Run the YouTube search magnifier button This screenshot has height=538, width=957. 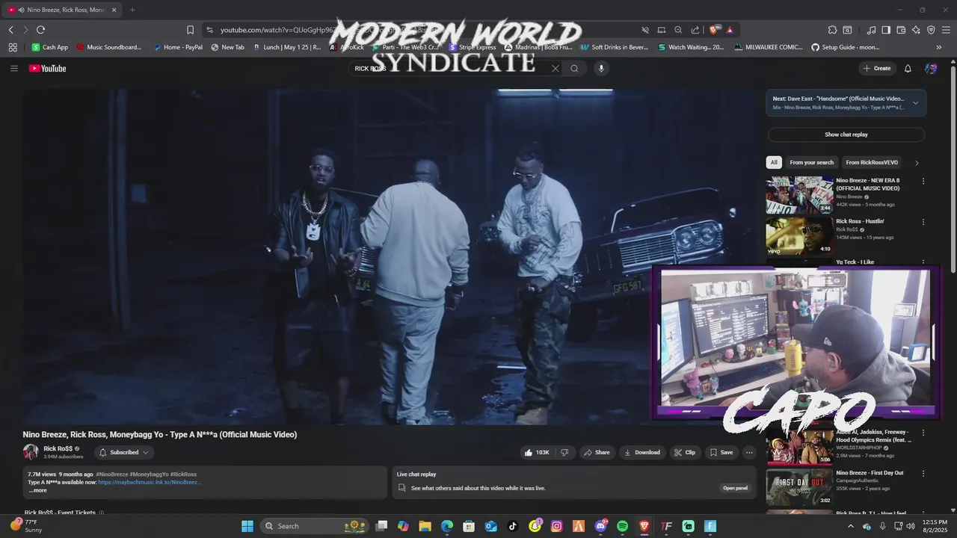pos(574,68)
